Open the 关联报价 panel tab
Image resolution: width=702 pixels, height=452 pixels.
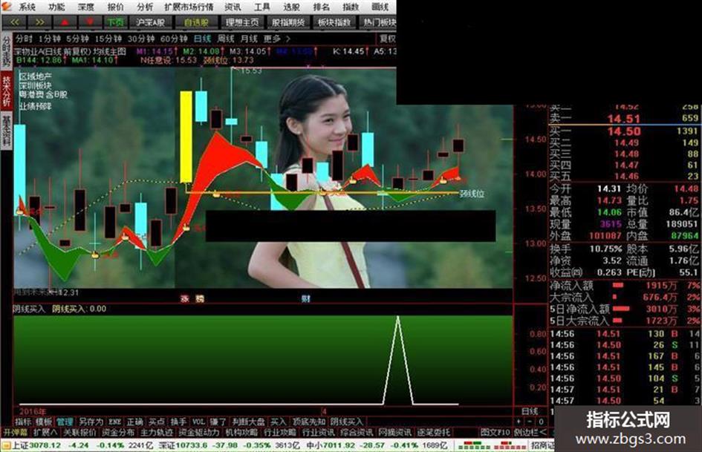coord(79,432)
